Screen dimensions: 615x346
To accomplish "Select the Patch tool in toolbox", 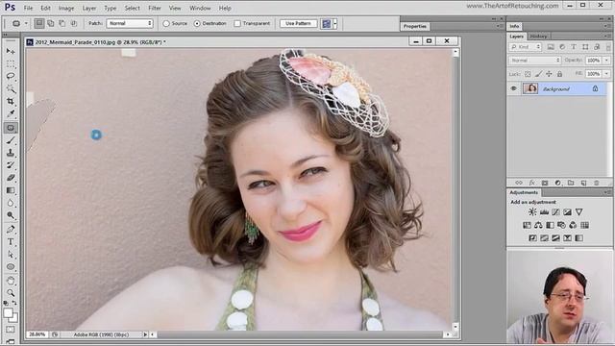I will pos(11,128).
